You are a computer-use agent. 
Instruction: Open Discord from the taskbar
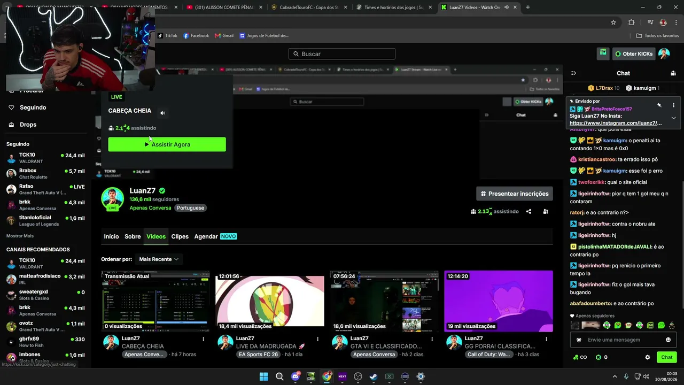pos(295,376)
